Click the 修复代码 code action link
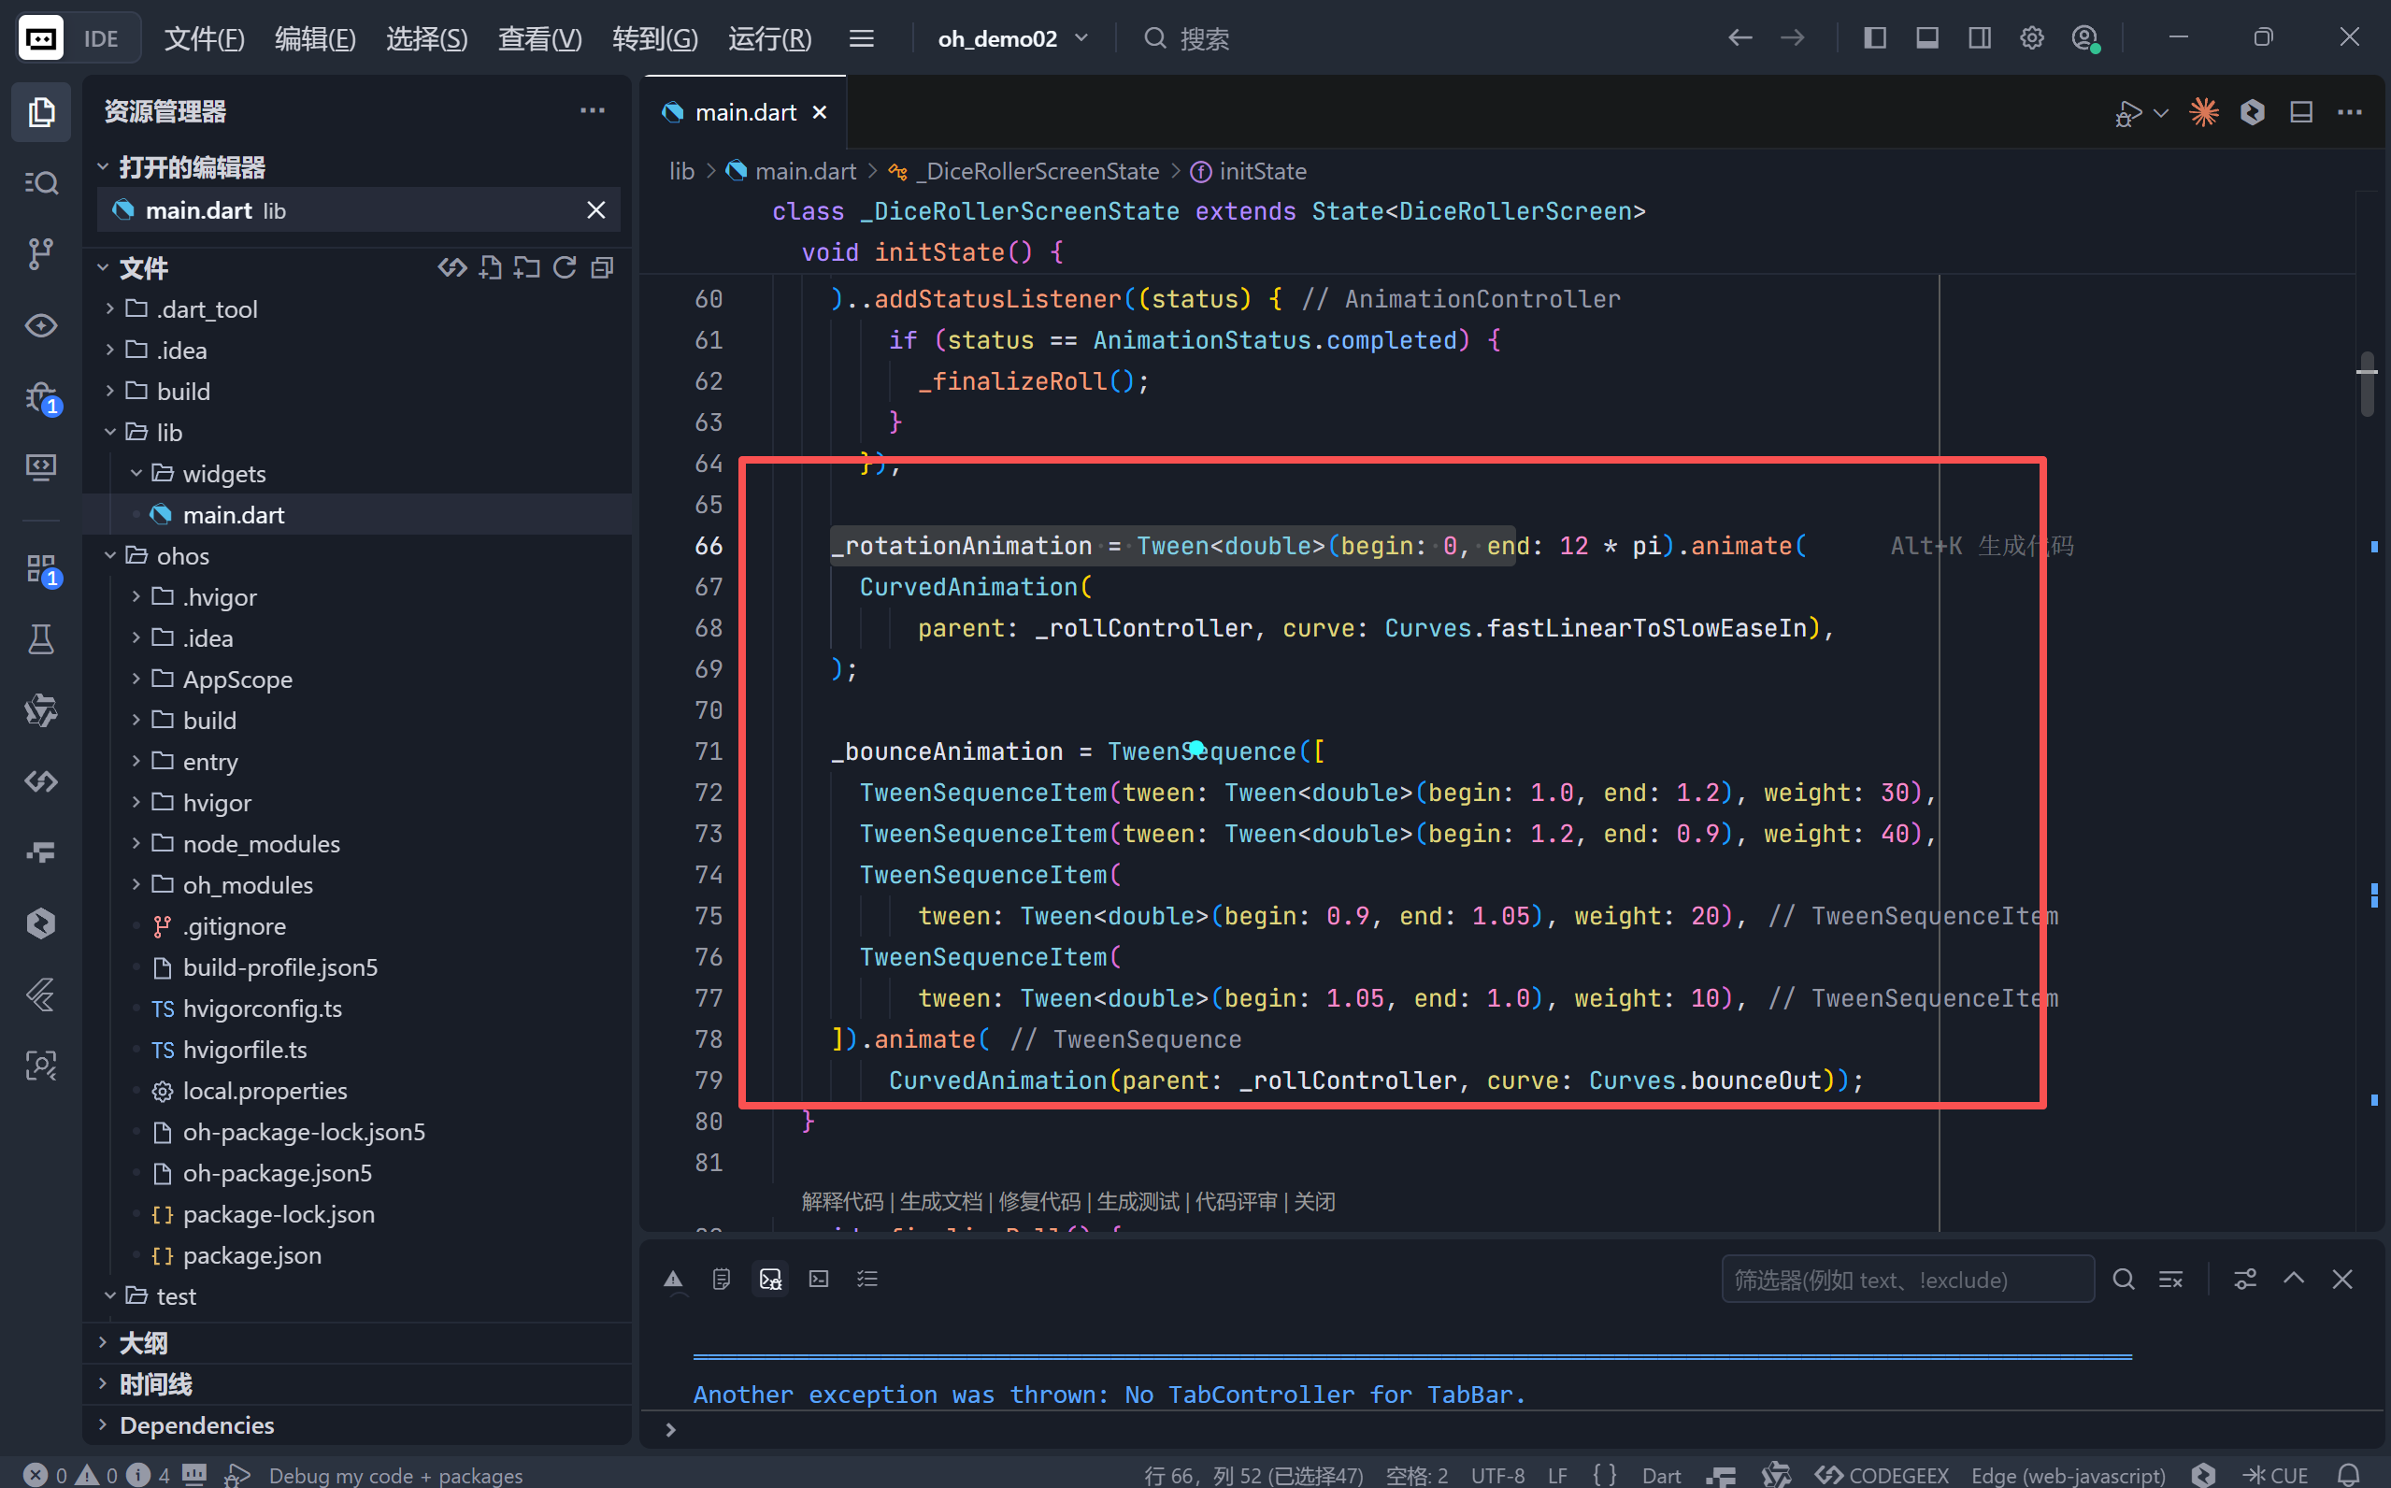The width and height of the screenshot is (2391, 1488). [x=1039, y=1202]
